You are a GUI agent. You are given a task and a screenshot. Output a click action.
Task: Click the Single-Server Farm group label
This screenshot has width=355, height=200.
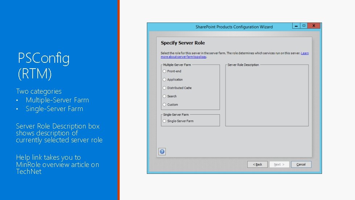(x=176, y=115)
